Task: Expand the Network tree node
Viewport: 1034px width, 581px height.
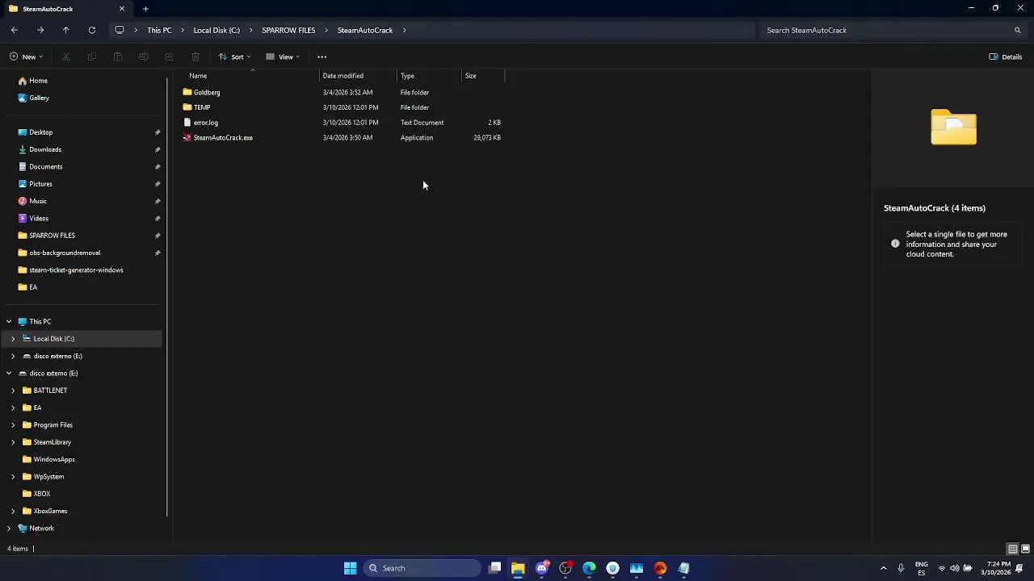Action: pos(9,528)
